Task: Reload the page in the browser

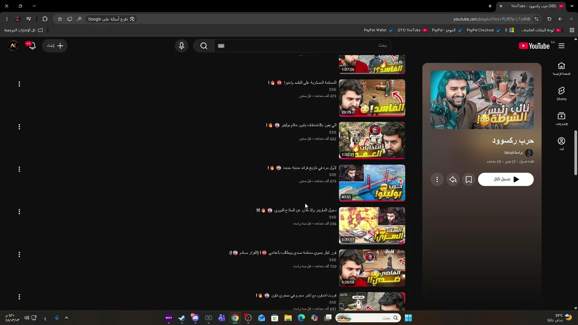Action: [x=549, y=19]
